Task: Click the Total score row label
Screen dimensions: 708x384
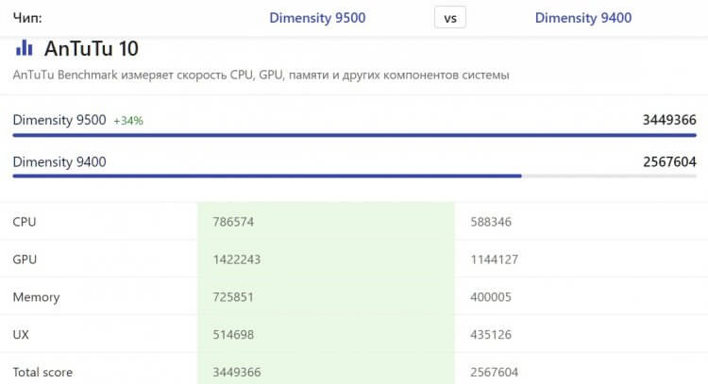Action: [x=42, y=373]
